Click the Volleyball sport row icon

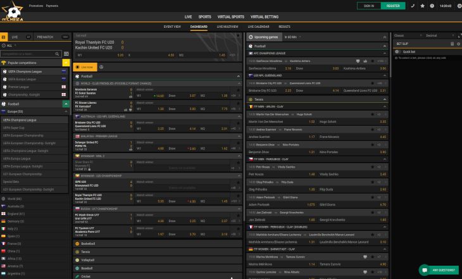click(x=77, y=260)
